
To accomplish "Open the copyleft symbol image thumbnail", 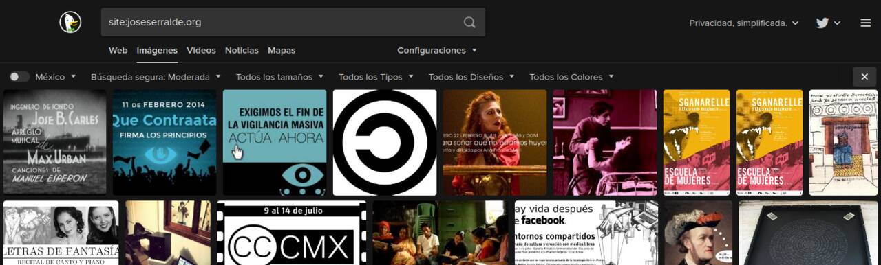I will (385, 142).
